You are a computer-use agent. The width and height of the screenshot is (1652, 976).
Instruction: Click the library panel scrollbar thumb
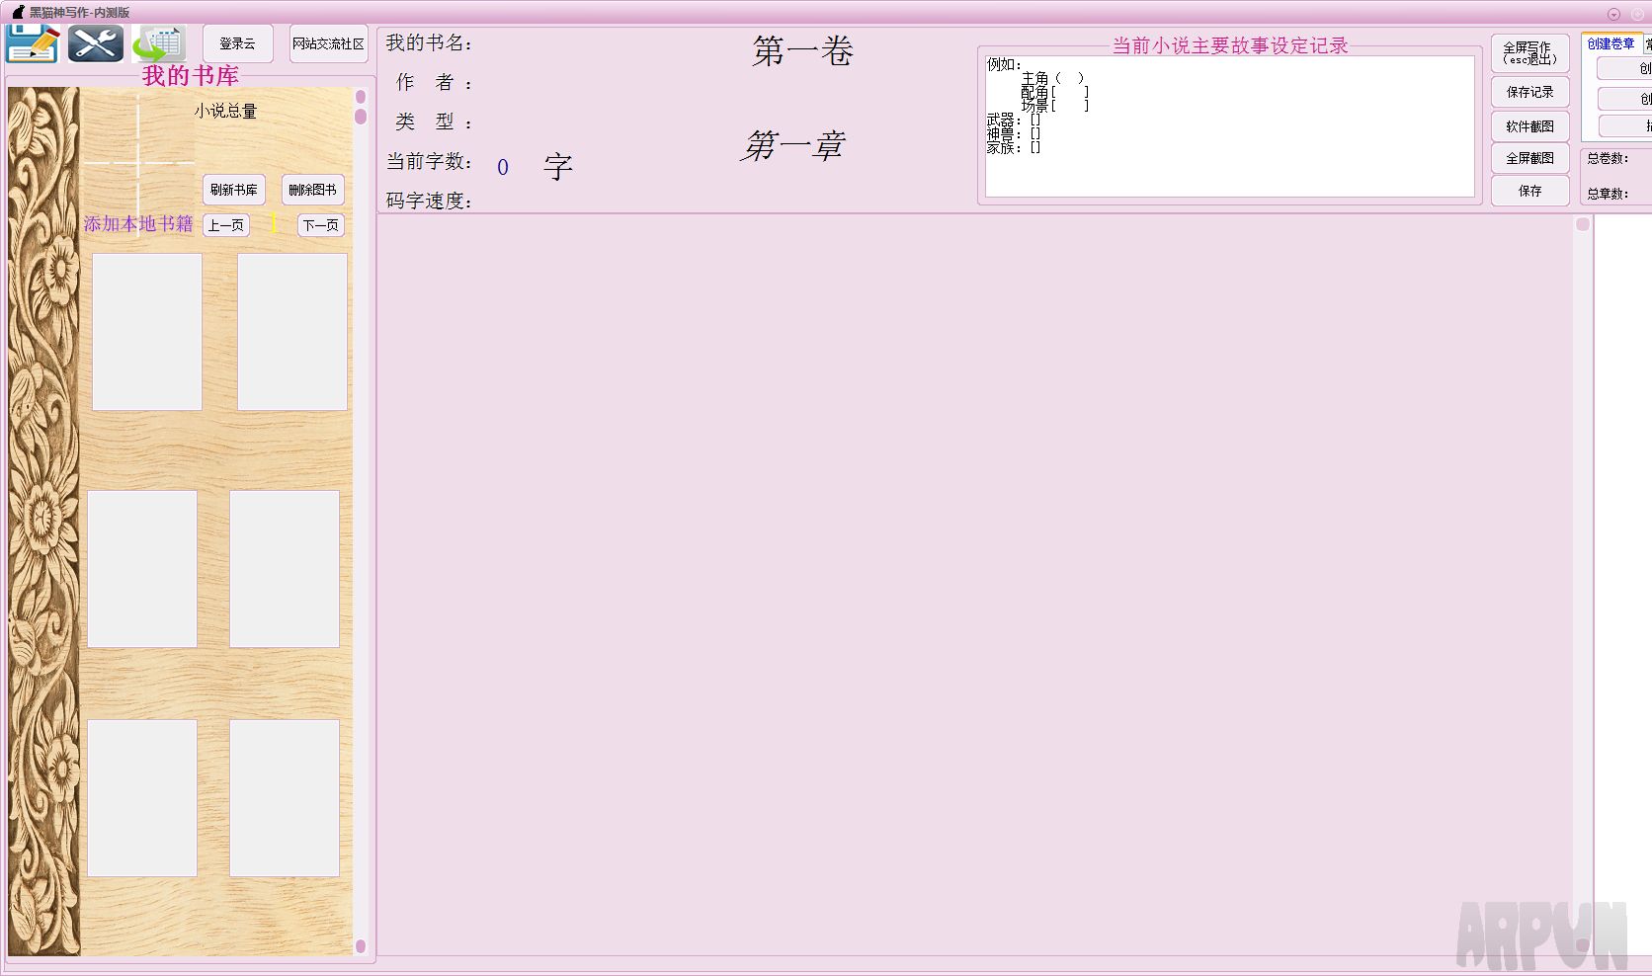click(361, 117)
